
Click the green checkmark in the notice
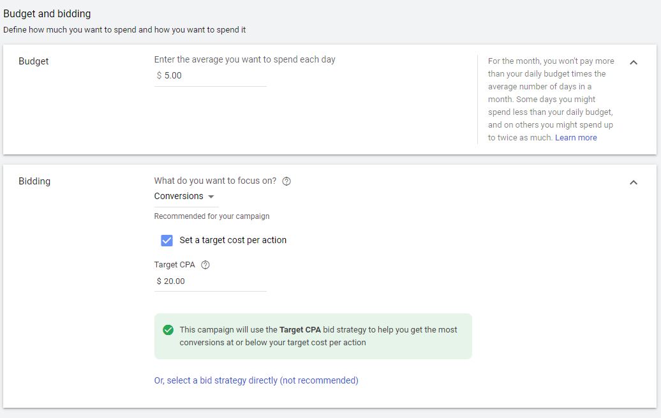pyautogui.click(x=168, y=330)
